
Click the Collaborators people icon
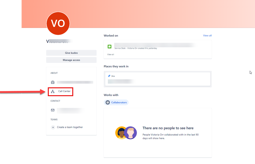click(x=108, y=102)
